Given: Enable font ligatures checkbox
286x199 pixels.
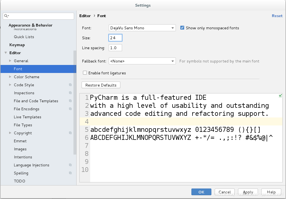Looking at the screenshot, I should pyautogui.click(x=85, y=73).
